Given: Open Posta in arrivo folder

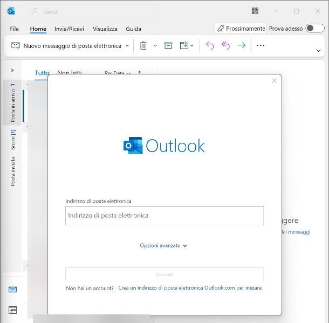Looking at the screenshot, I should point(12,102).
